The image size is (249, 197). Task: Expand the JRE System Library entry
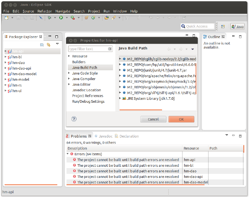[x=121, y=98]
